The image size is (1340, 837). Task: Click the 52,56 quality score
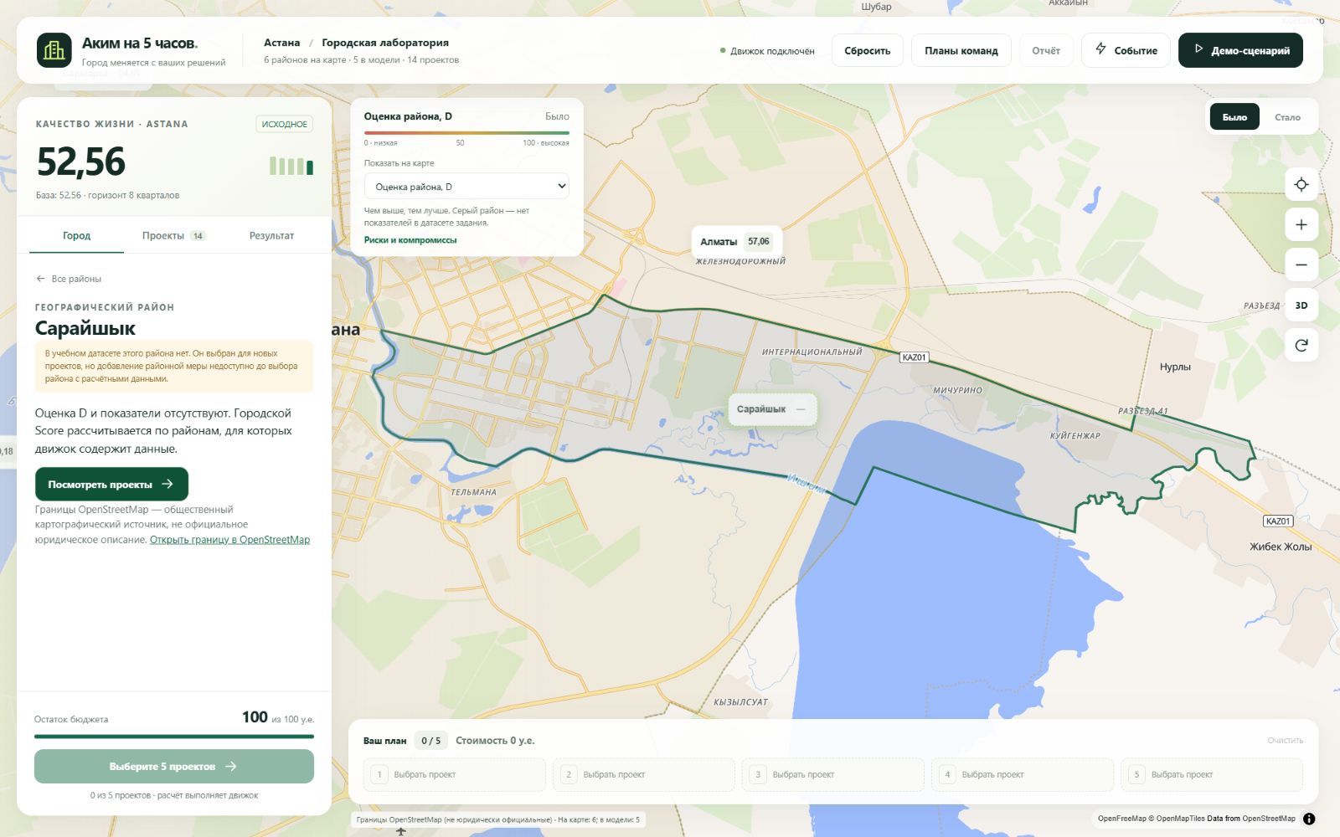pos(81,162)
